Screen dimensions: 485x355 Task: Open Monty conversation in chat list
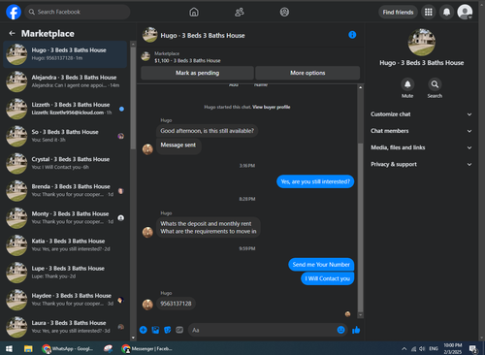pos(65,218)
